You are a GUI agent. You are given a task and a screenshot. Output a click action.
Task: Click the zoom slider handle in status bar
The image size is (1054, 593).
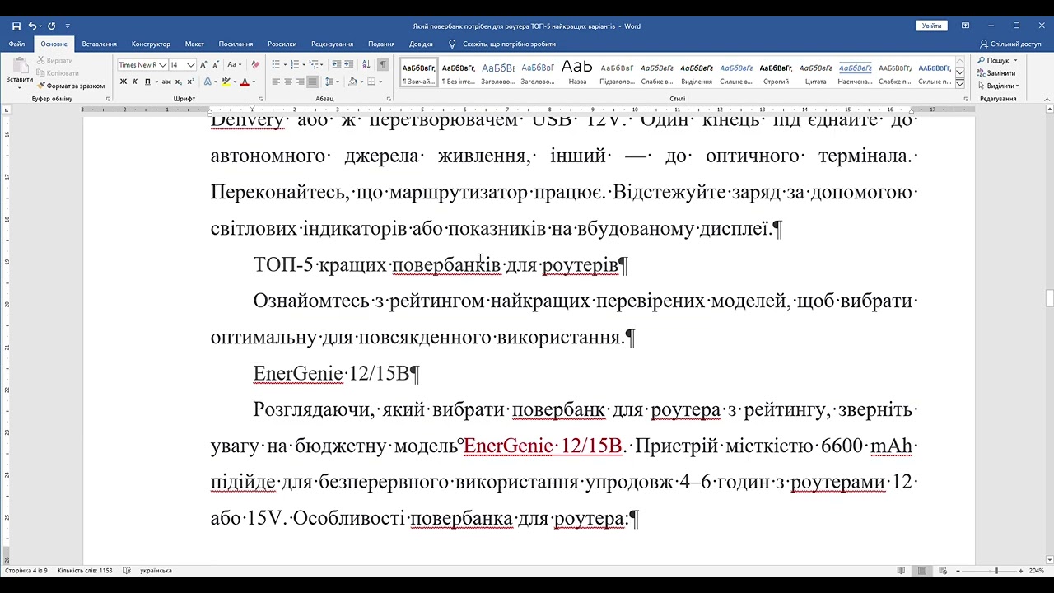pos(996,570)
